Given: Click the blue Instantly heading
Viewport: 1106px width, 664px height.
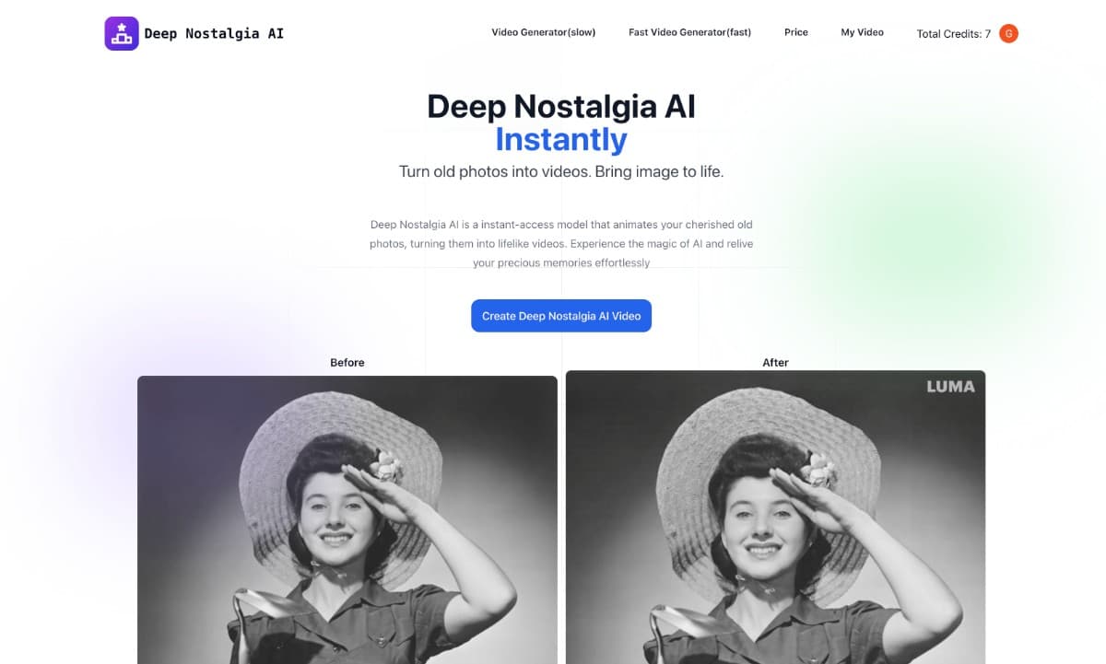Looking at the screenshot, I should [561, 139].
